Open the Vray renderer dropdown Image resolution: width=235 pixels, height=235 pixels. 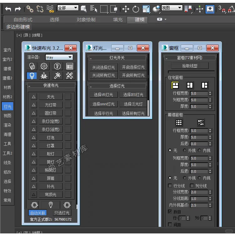(59, 57)
